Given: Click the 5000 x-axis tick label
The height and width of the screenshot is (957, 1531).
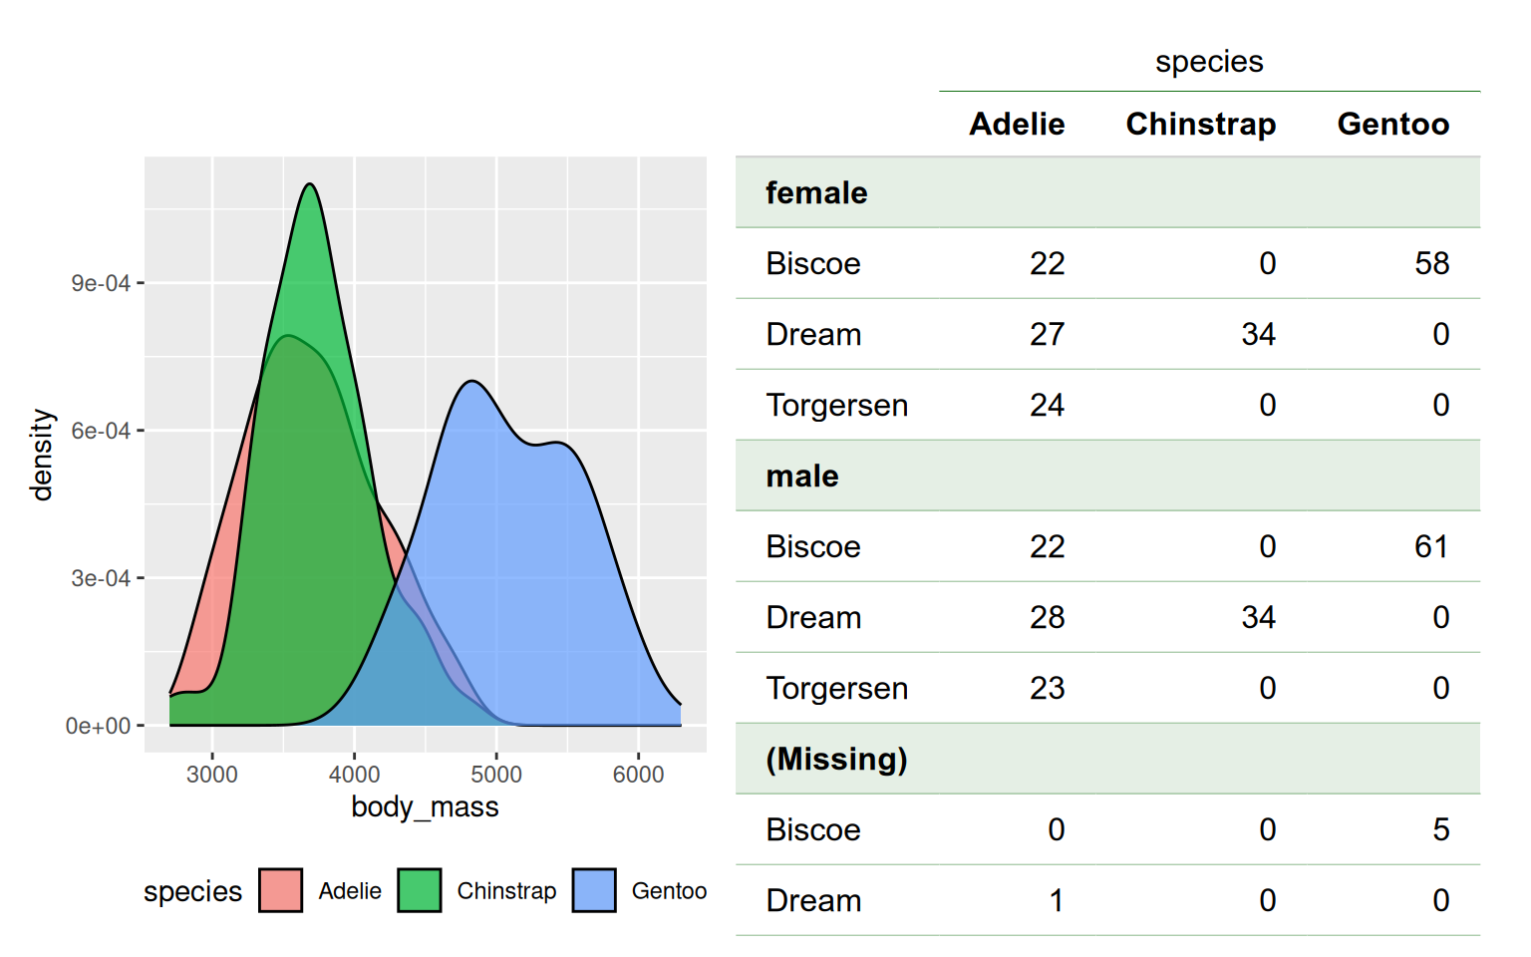Looking at the screenshot, I should pos(496,775).
